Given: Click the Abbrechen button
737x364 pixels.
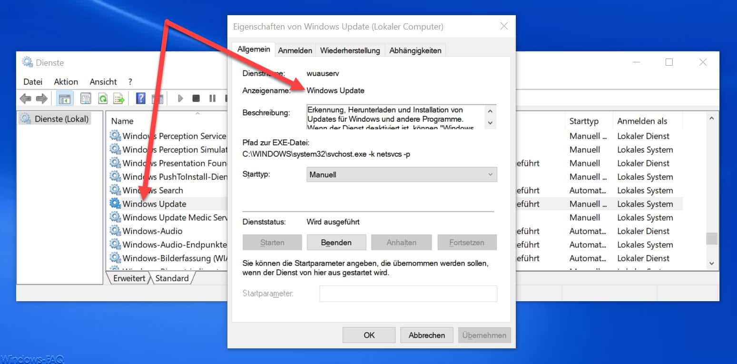Looking at the screenshot, I should [427, 335].
